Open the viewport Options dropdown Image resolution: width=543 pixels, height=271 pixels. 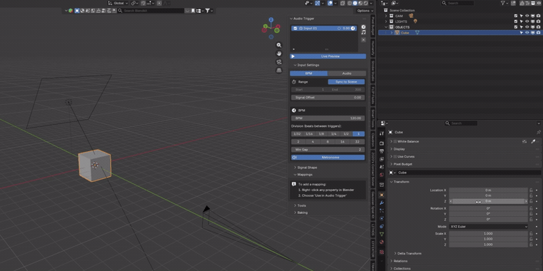point(365,11)
